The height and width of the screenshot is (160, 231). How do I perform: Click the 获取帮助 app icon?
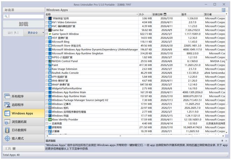[x=50, y=127]
